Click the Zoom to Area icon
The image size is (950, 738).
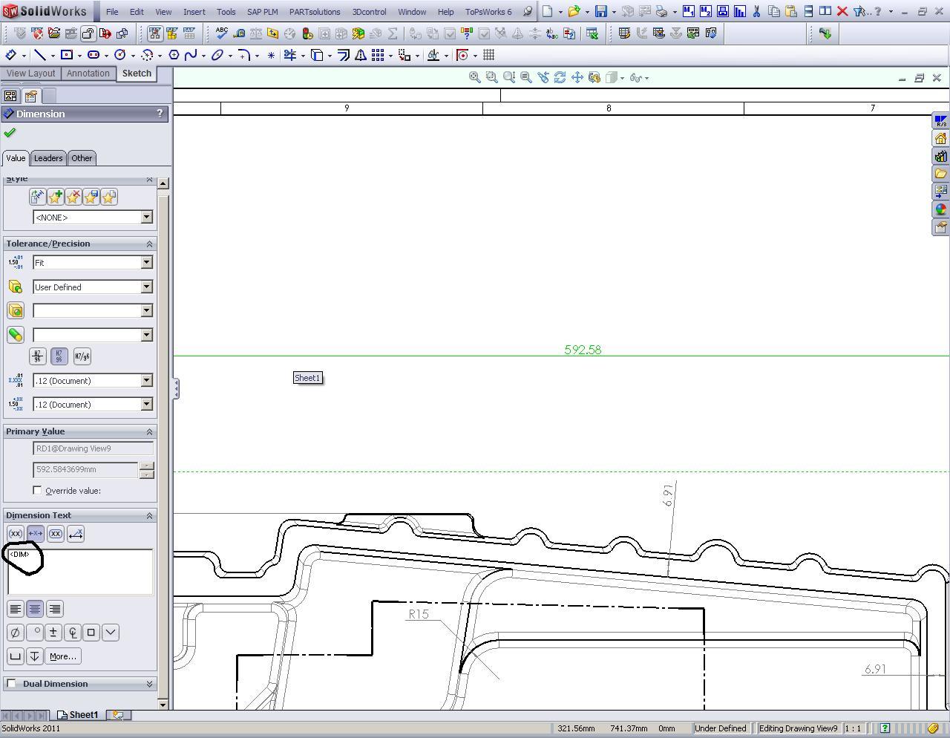[491, 77]
